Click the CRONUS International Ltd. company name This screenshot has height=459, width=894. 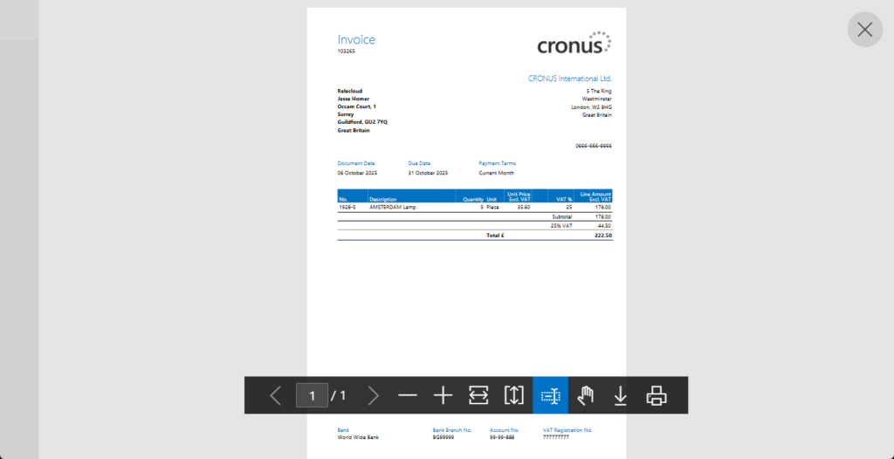[569, 79]
